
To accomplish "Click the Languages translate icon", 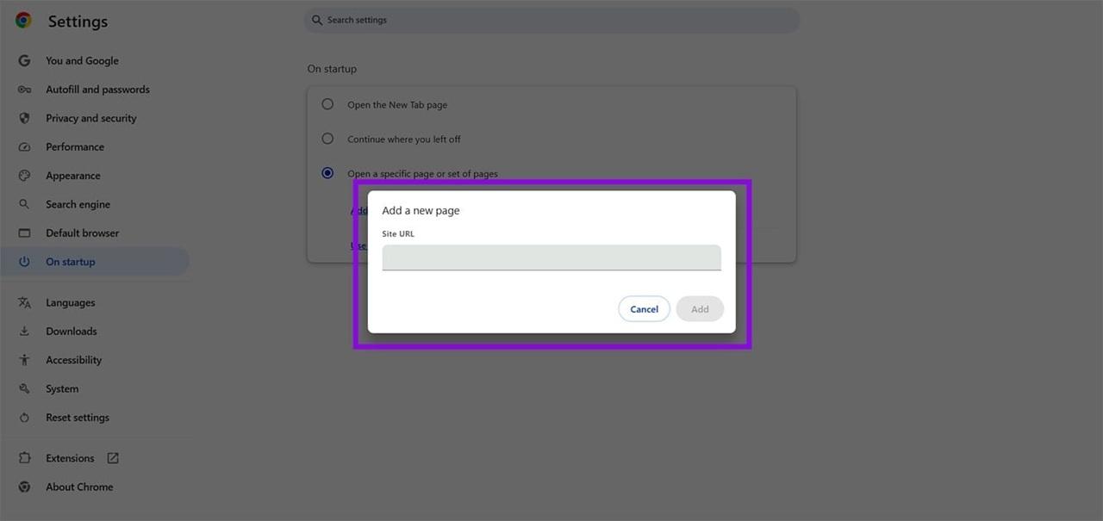I will pos(24,302).
